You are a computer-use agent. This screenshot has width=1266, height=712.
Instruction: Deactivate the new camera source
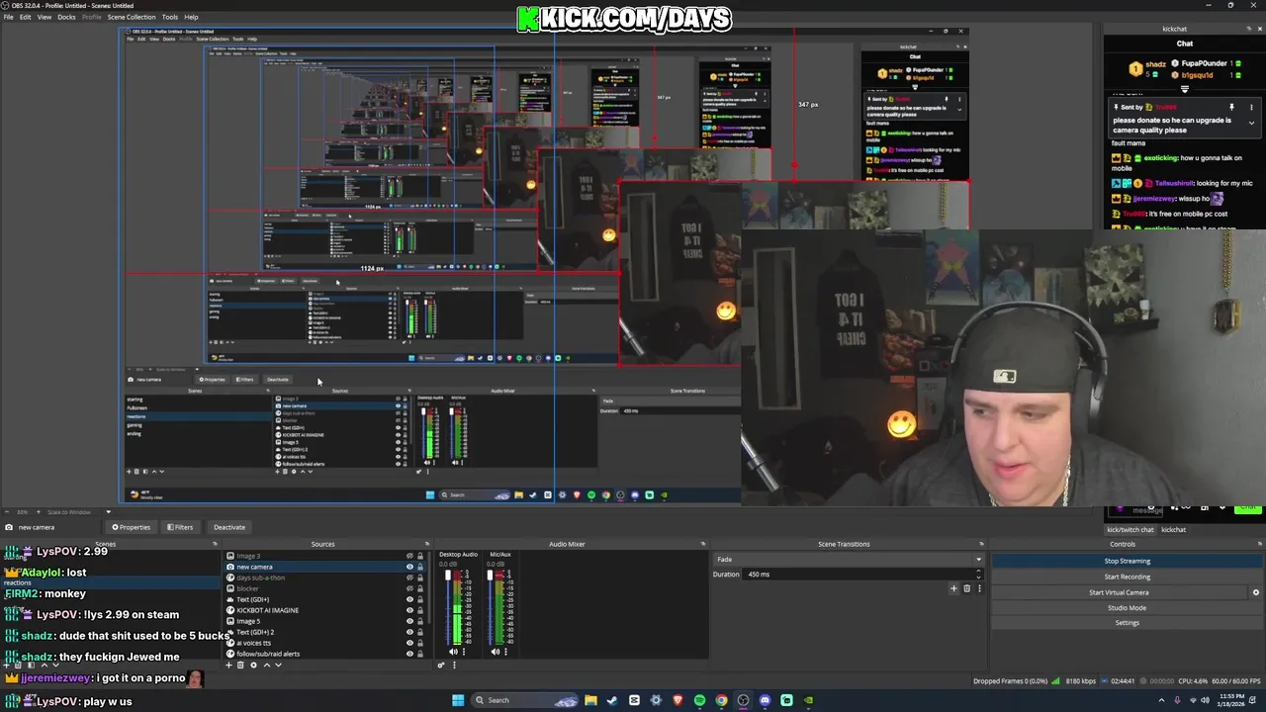point(228,527)
